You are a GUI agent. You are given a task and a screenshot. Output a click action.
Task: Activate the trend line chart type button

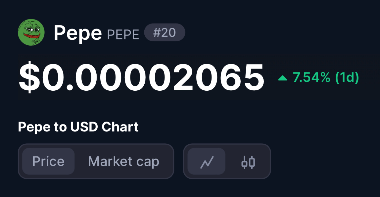[206, 161]
